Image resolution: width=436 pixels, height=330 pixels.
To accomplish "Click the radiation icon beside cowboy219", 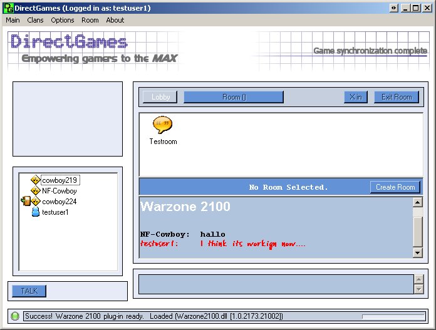I will pos(35,180).
